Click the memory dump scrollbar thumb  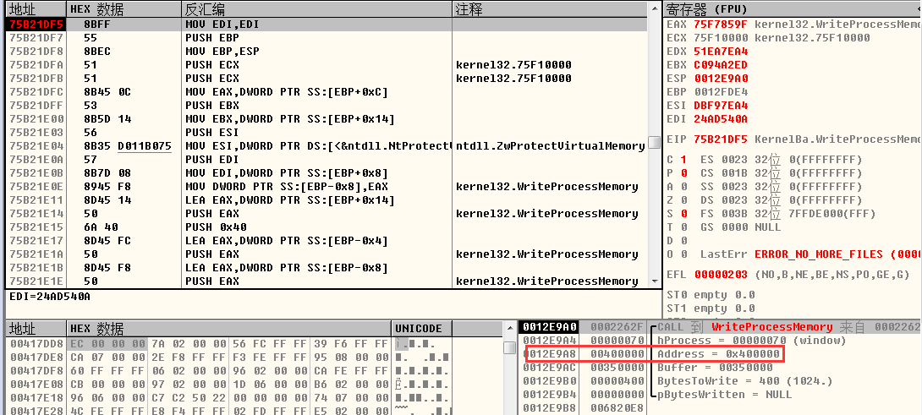coord(509,347)
